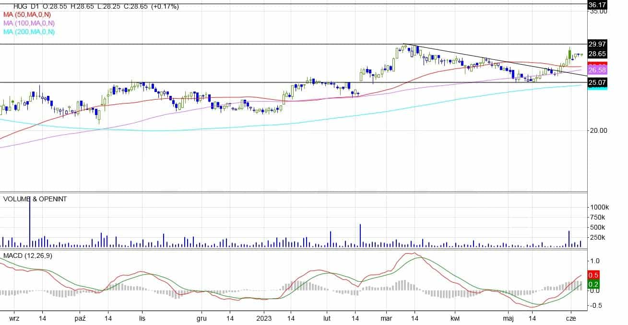Click the 'cze' month label on time axis
The height and width of the screenshot is (325, 628).
(x=571, y=318)
